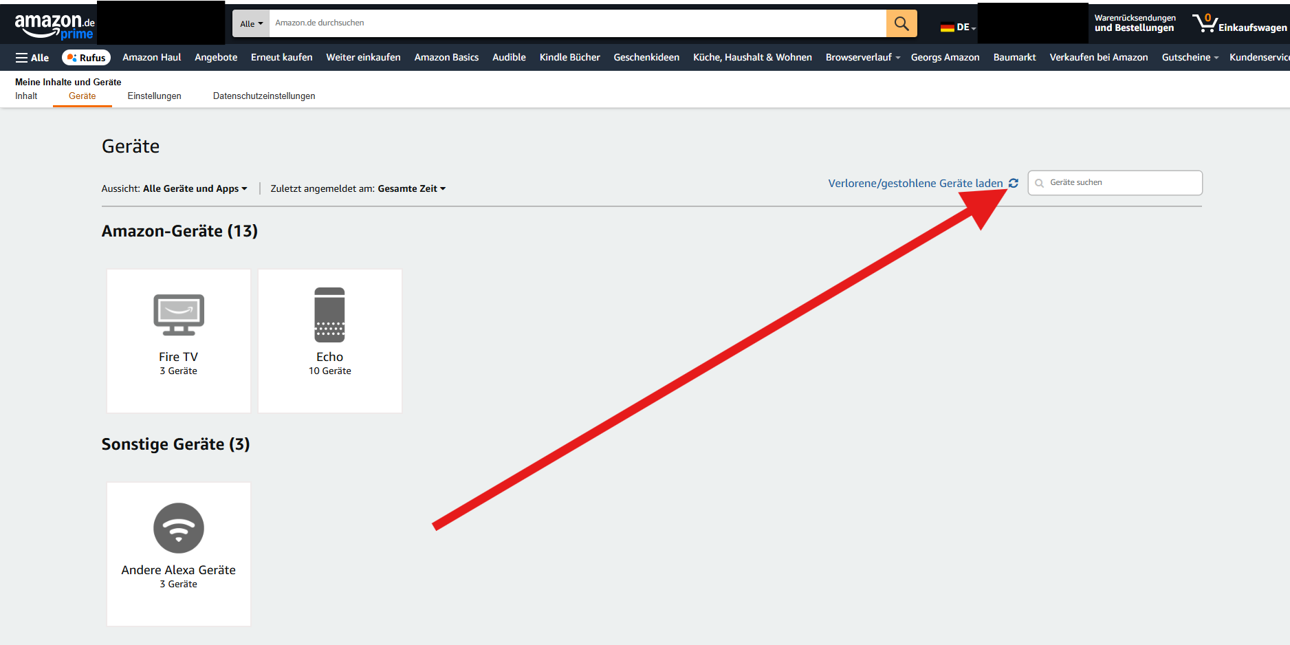1290x645 pixels.
Task: Click the orange search magnifier button
Action: point(901,23)
